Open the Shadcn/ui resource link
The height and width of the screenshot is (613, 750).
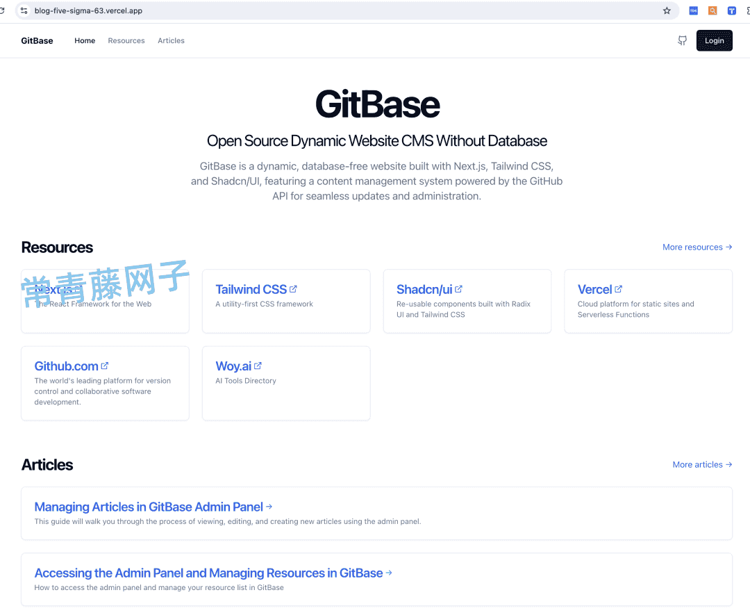[429, 289]
